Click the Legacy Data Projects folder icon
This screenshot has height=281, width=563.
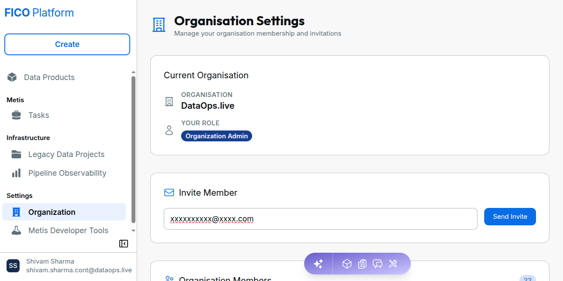16,154
